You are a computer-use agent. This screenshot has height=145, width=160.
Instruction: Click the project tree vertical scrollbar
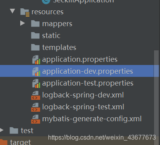click(x=156, y=97)
